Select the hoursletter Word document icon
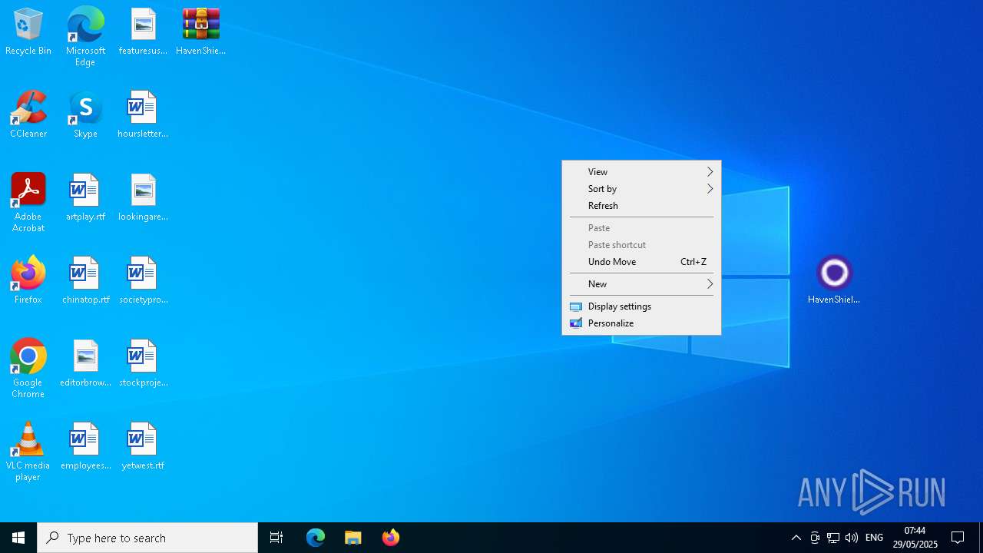The width and height of the screenshot is (983, 553). point(143,115)
